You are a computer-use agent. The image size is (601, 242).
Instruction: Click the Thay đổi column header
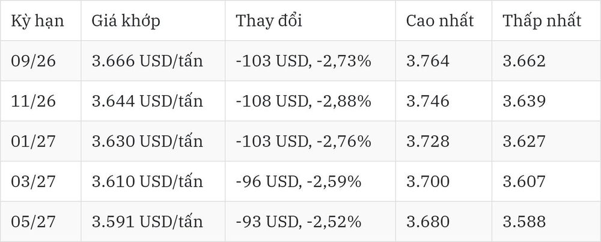tap(269, 20)
